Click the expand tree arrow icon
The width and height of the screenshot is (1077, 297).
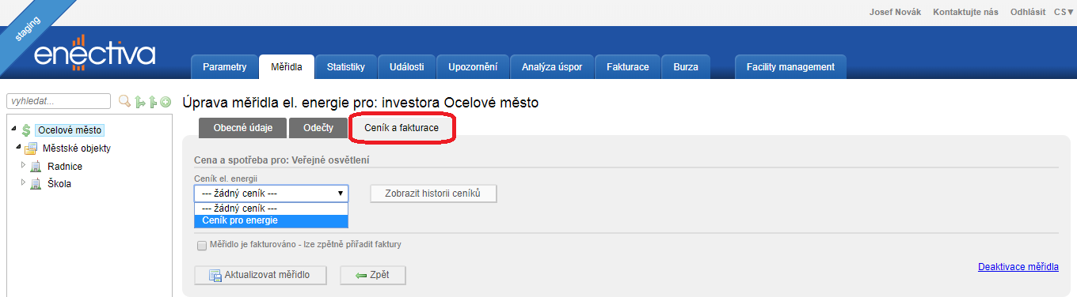pos(139,101)
